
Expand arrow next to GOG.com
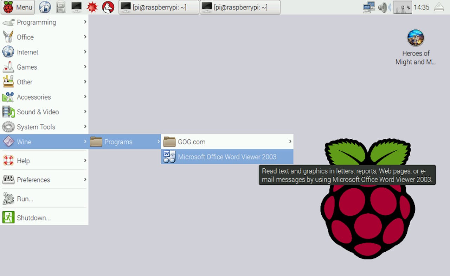click(290, 142)
